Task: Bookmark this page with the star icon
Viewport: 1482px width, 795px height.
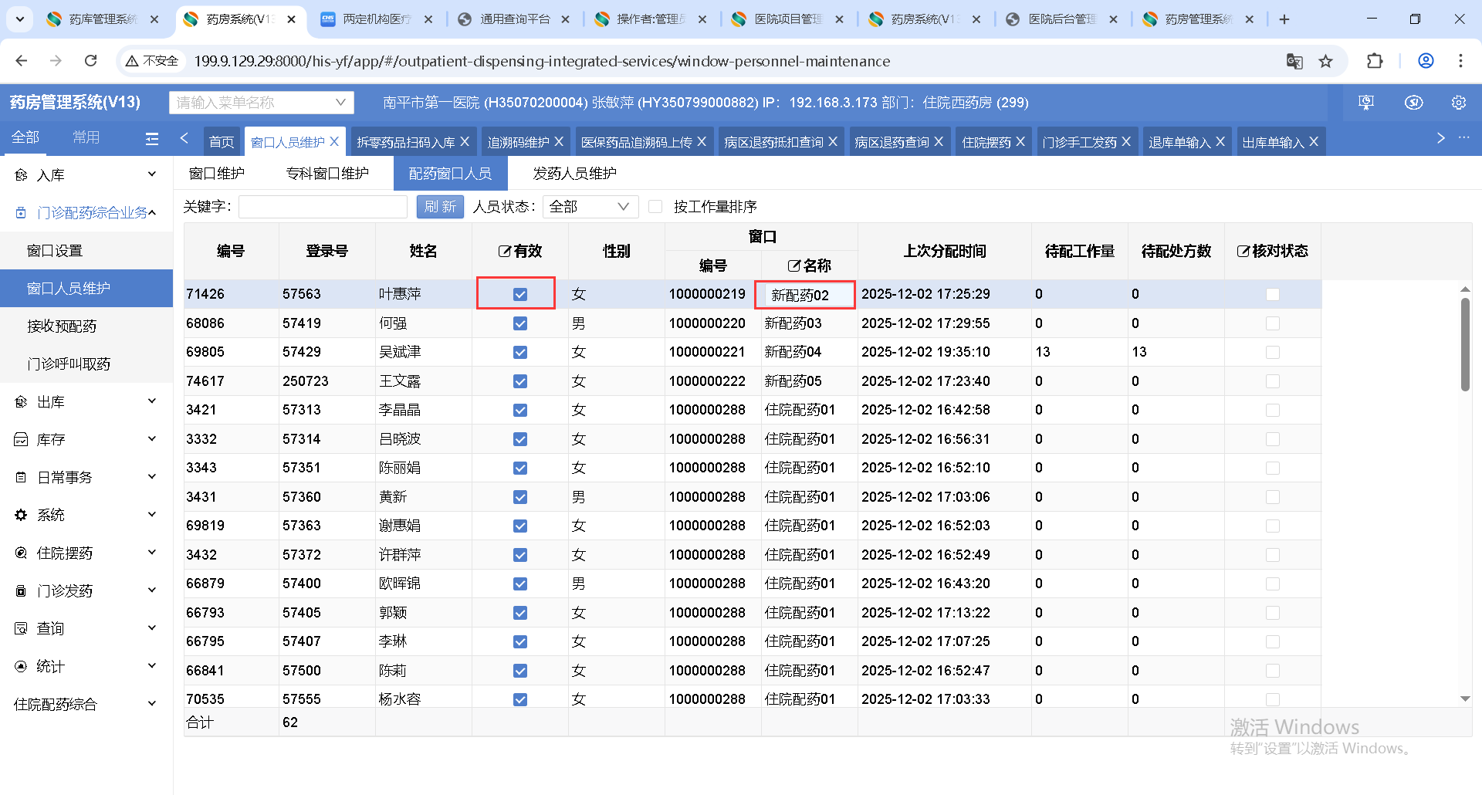Action: pos(1325,61)
